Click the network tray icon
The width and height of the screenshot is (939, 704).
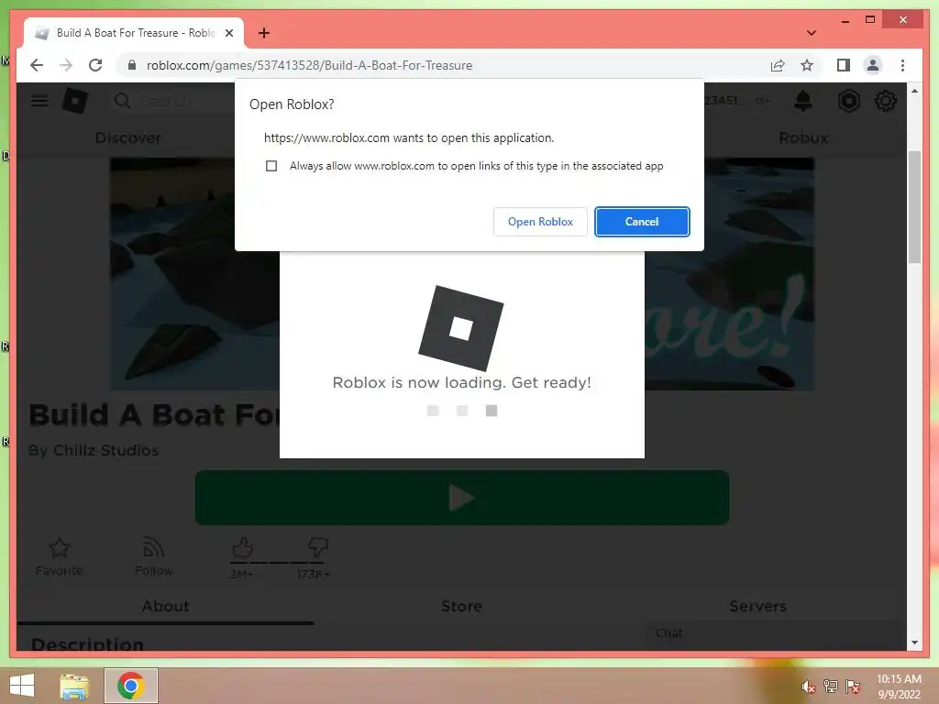pyautogui.click(x=831, y=687)
